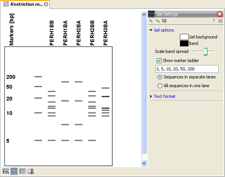Click the Markers [bp] label
The width and height of the screenshot is (225, 177).
(x=11, y=30)
